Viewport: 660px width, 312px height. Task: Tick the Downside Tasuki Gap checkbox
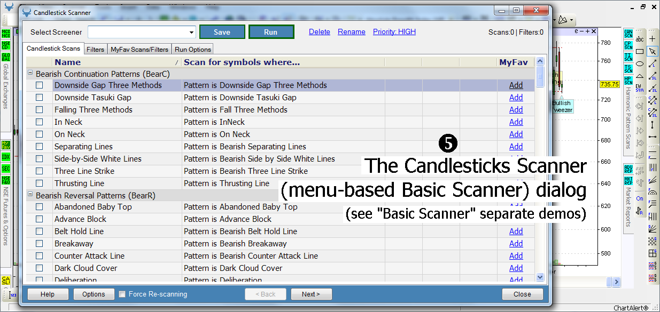click(x=40, y=98)
